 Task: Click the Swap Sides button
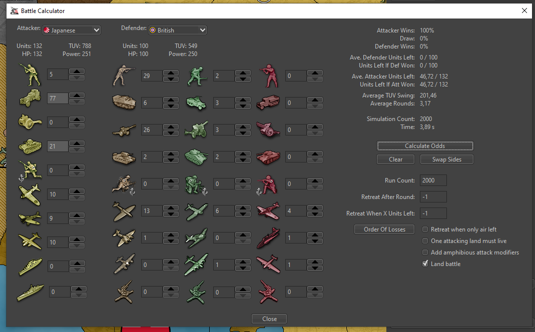[446, 159]
